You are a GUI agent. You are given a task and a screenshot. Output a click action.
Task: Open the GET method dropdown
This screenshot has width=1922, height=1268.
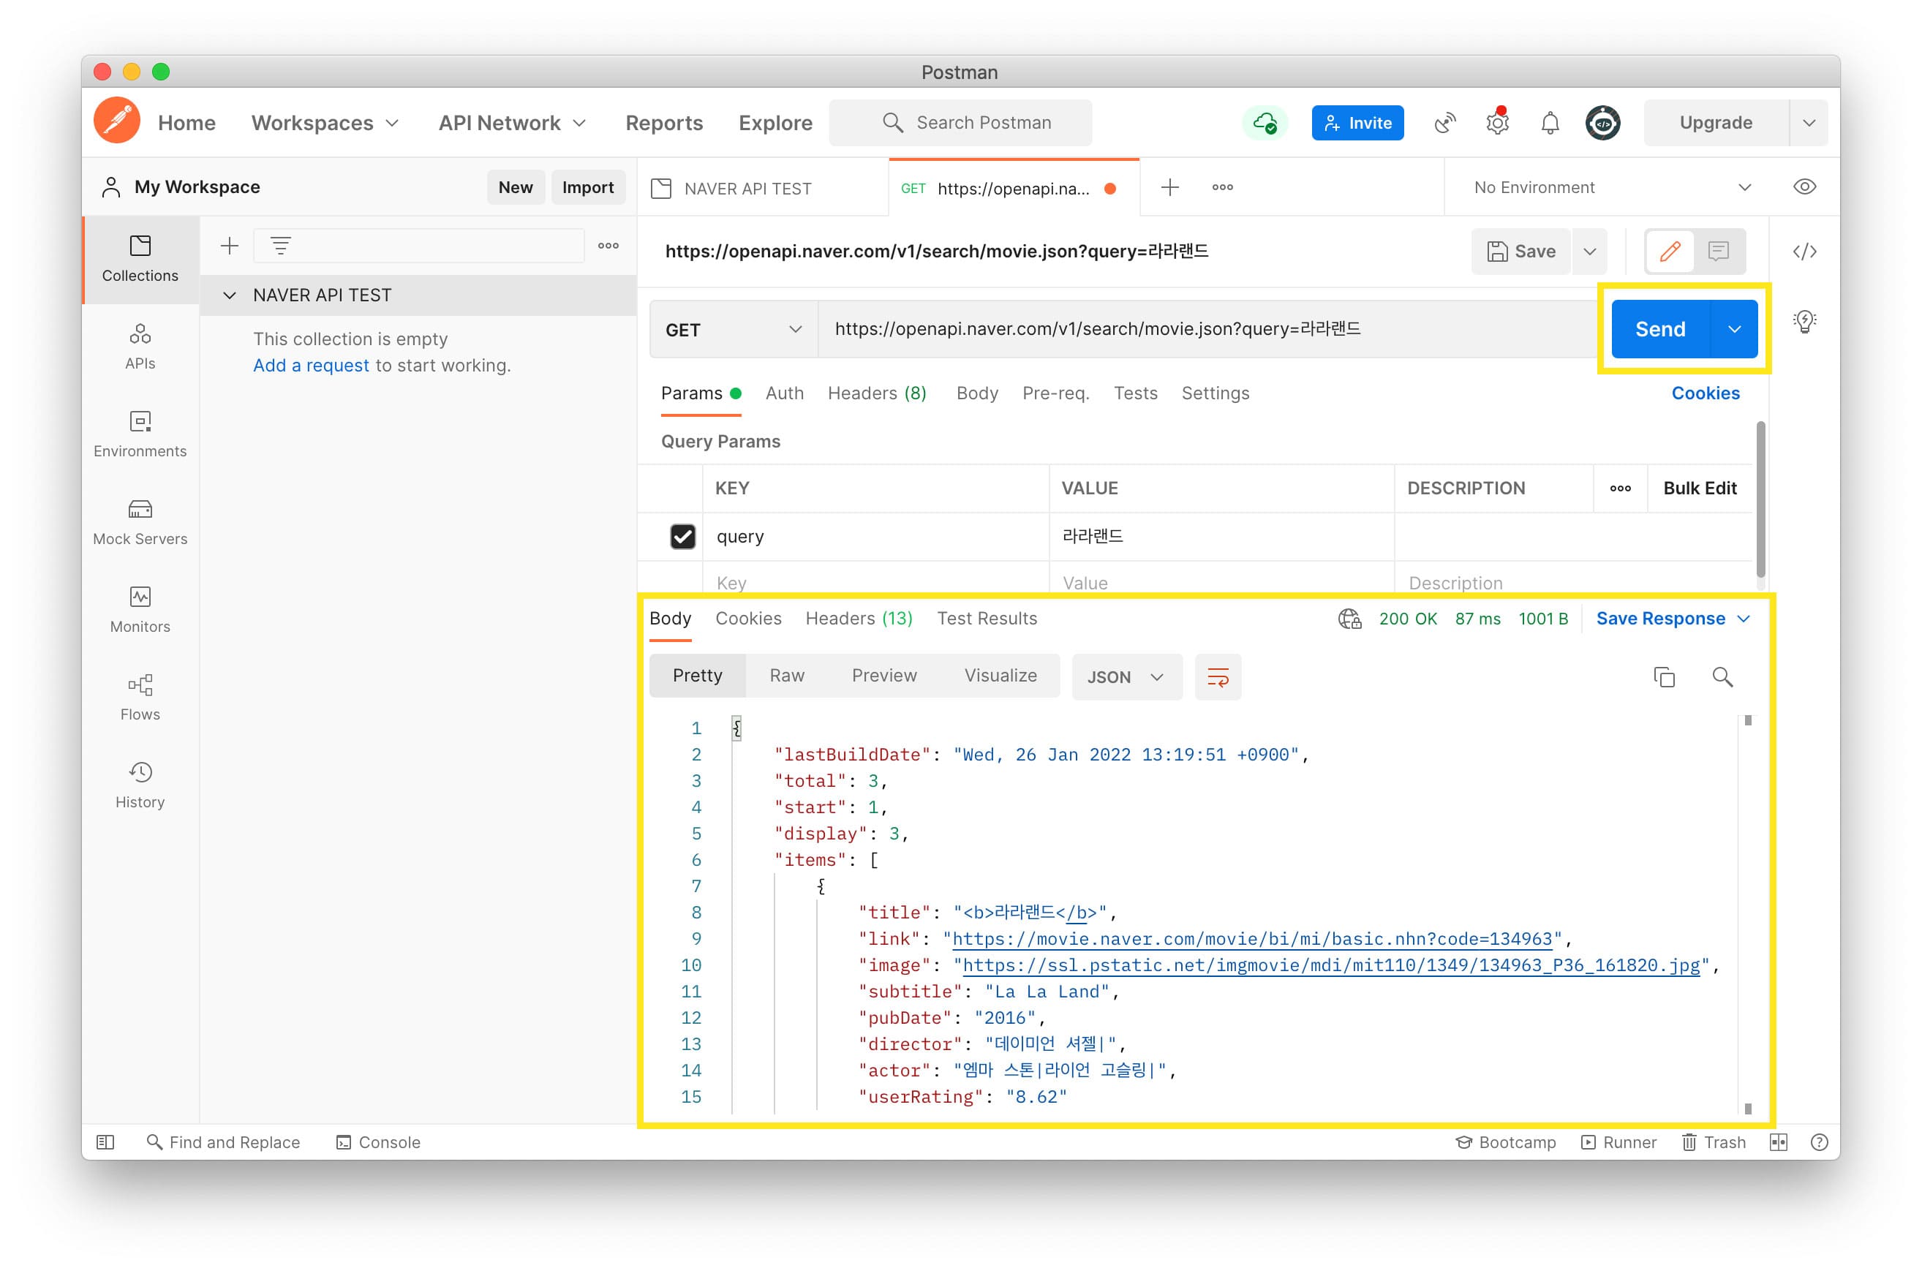(733, 330)
